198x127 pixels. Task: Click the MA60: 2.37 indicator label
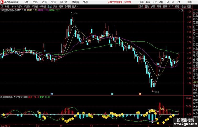tap(54, 10)
